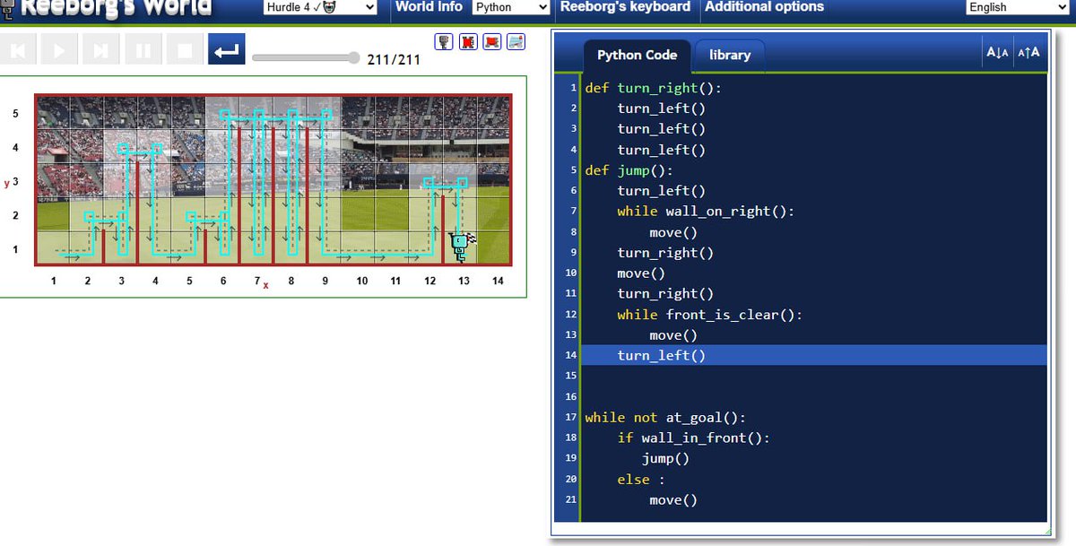
Task: Click 'if wall_in_front():' code line
Action: tap(693, 438)
